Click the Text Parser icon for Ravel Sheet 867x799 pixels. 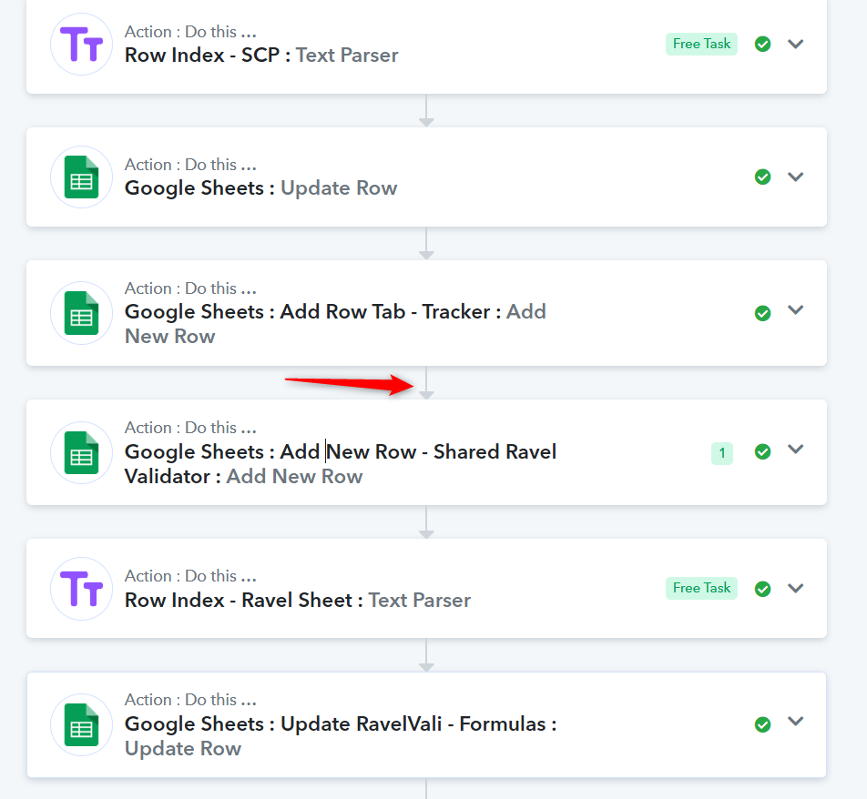click(x=81, y=589)
